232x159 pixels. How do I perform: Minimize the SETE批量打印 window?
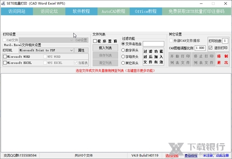coord(201,3)
